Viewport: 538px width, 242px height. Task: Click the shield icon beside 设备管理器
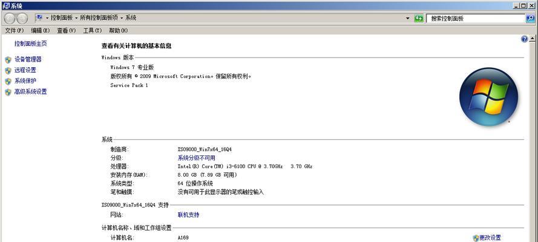8,60
